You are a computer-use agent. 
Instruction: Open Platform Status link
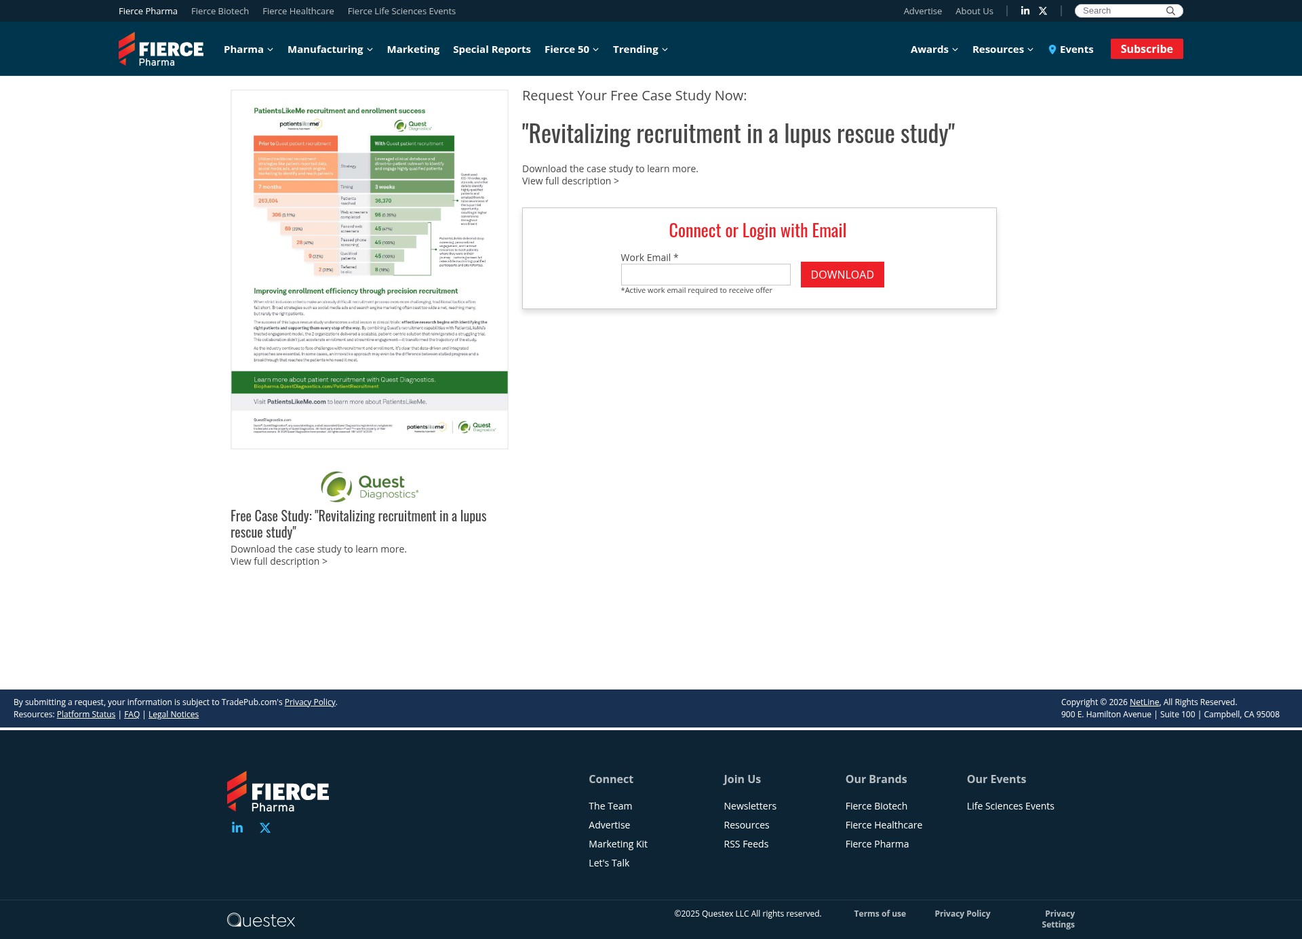tap(86, 715)
